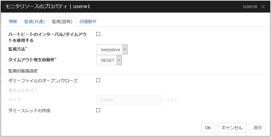Click the 適用 button
This screenshot has height=137, width=271.
[257, 128]
